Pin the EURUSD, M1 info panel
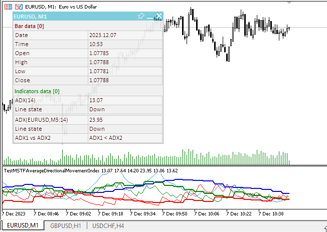Viewport: 327px width, 232px height. click(141, 16)
